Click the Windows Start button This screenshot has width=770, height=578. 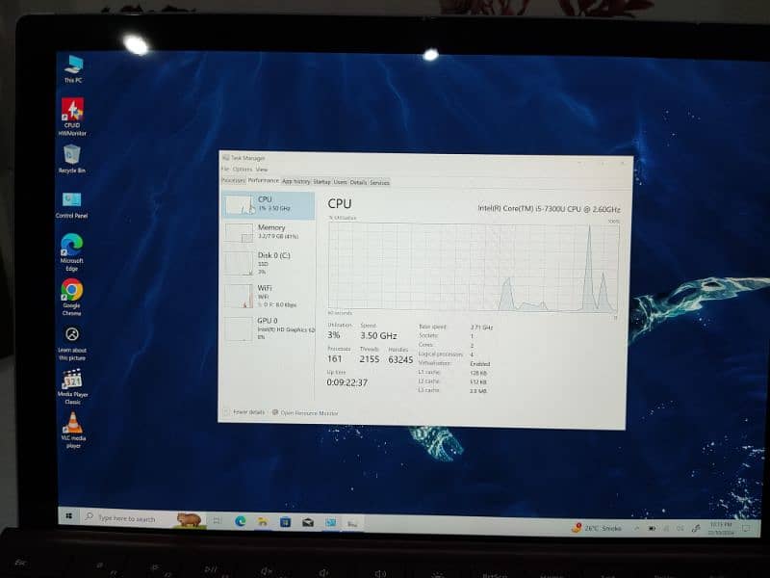[x=69, y=518]
